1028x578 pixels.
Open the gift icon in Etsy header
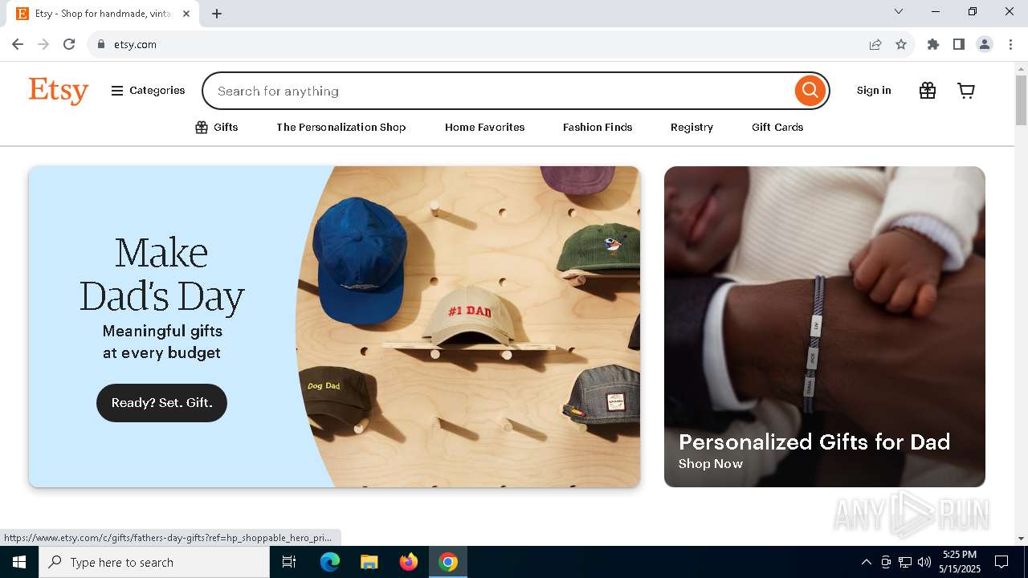coord(928,91)
